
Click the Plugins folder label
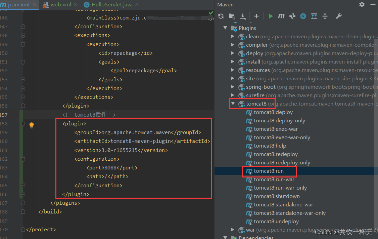pos(247,28)
